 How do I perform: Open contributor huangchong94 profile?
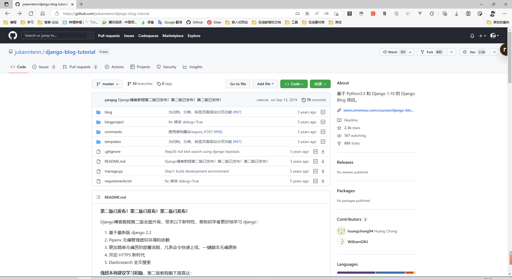[360, 231]
